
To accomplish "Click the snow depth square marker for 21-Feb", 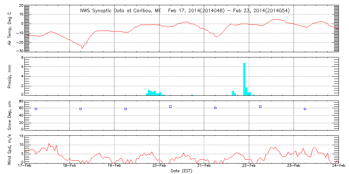I will pyautogui.click(x=215, y=108).
